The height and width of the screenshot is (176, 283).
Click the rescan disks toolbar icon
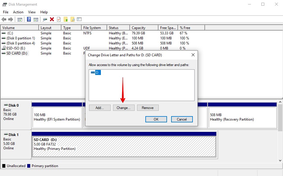coord(45,19)
